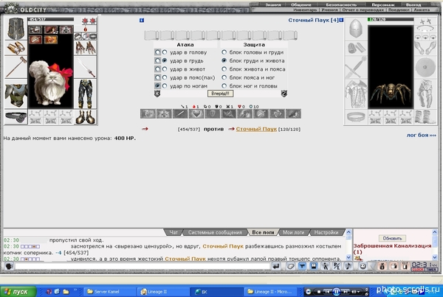
Task: Select attack 'удар в голову' radio button
Action: click(165, 52)
